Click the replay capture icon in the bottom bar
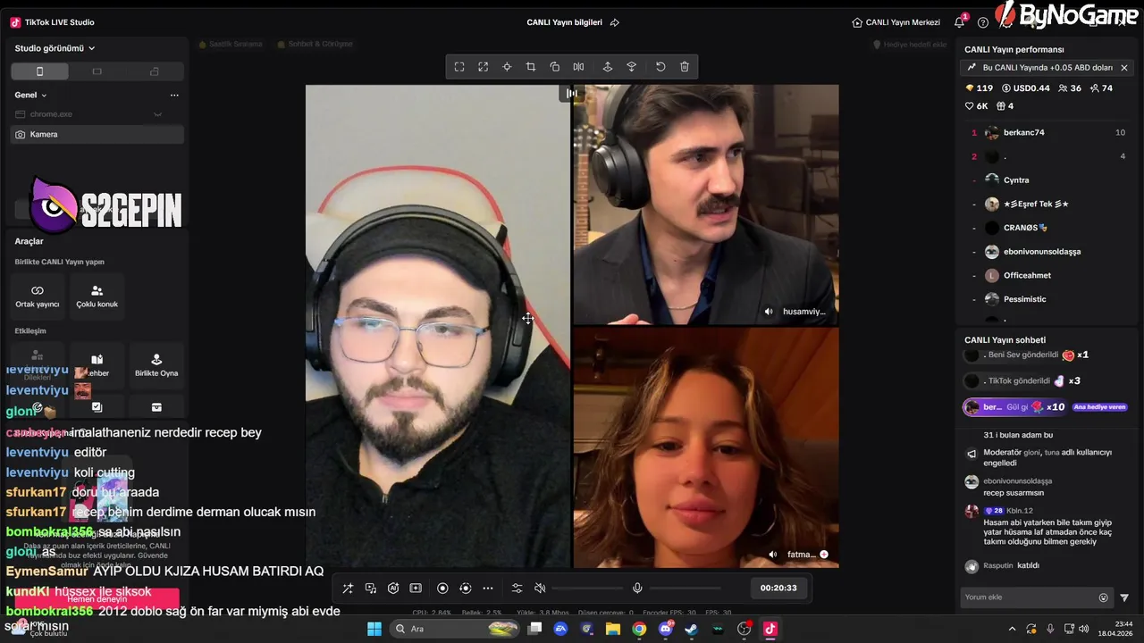This screenshot has height=643, width=1144. (465, 588)
